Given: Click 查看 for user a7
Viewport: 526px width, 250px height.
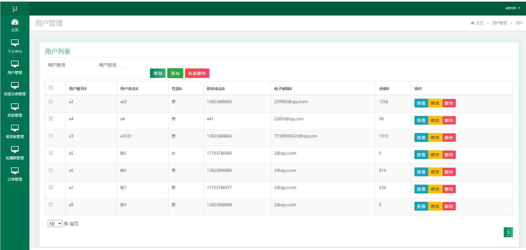Looking at the screenshot, I should point(421,189).
